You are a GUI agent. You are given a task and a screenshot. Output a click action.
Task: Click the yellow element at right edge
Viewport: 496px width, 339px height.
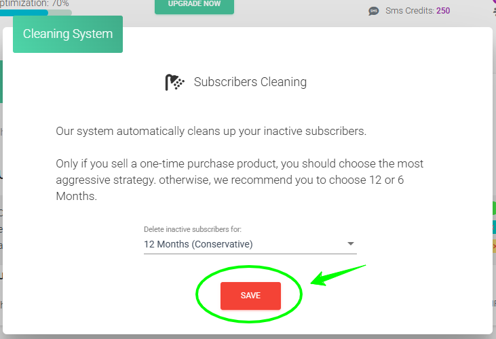coord(493,245)
